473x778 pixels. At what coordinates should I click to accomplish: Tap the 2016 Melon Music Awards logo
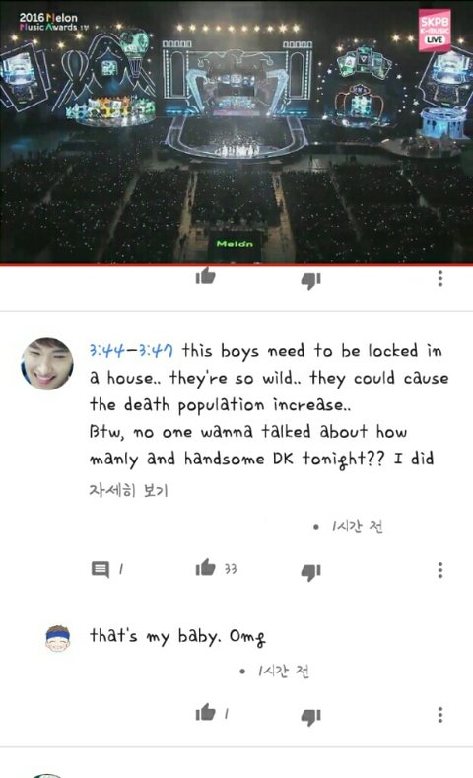[50, 22]
